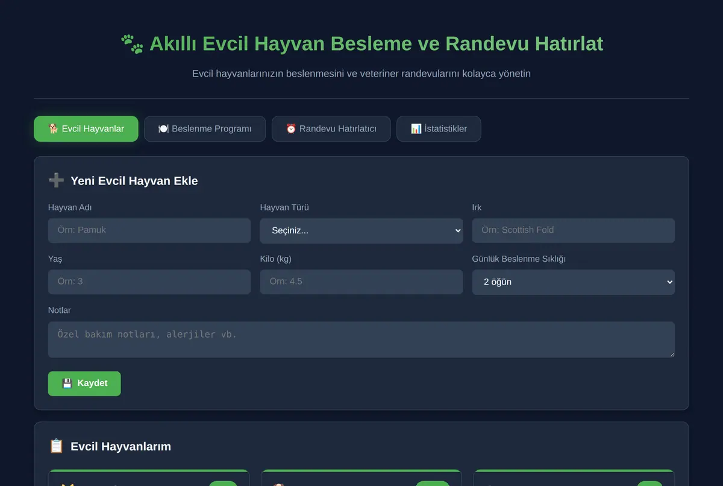The image size is (723, 486).
Task: Open the Randevu Hatırlatıcı tab
Action: [331, 129]
